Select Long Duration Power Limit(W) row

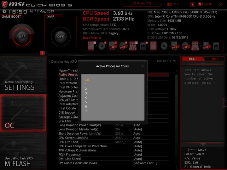pyautogui.click(x=113, y=125)
